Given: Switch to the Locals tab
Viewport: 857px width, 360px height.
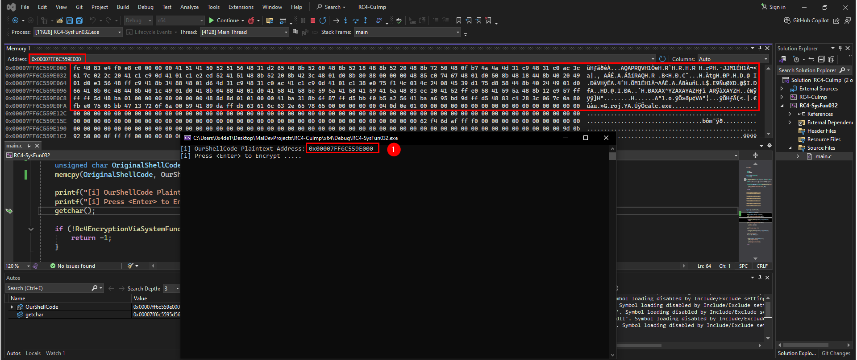Looking at the screenshot, I should (33, 353).
